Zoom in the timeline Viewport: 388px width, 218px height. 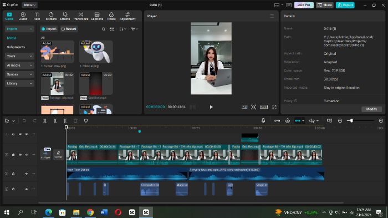pyautogui.click(x=381, y=120)
